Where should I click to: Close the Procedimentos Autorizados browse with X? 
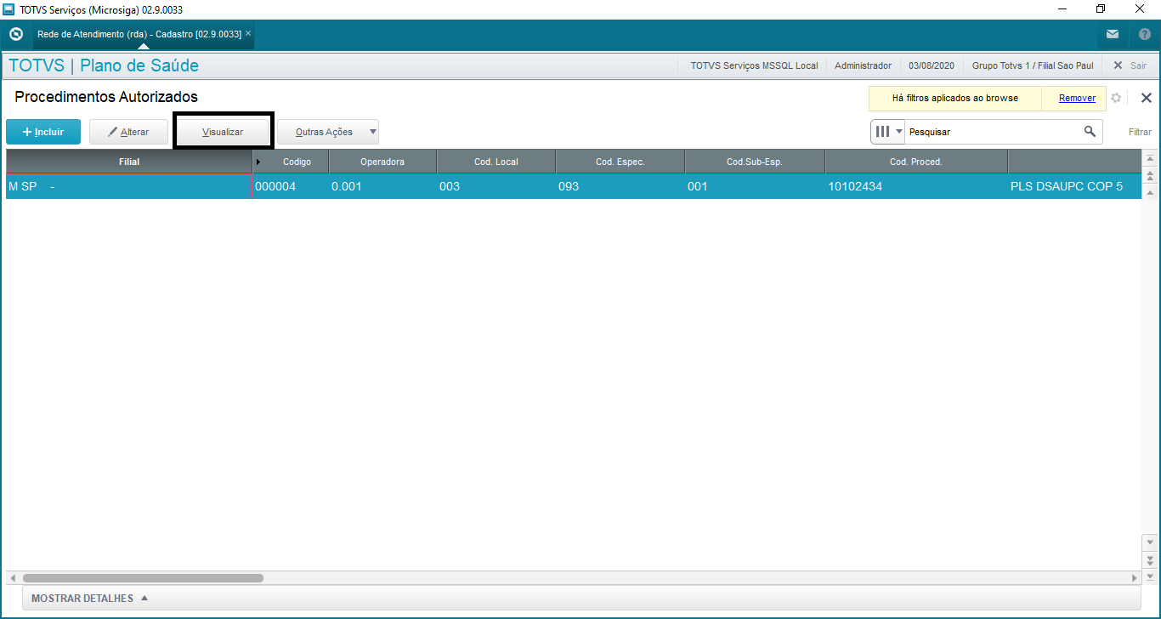coord(1146,98)
